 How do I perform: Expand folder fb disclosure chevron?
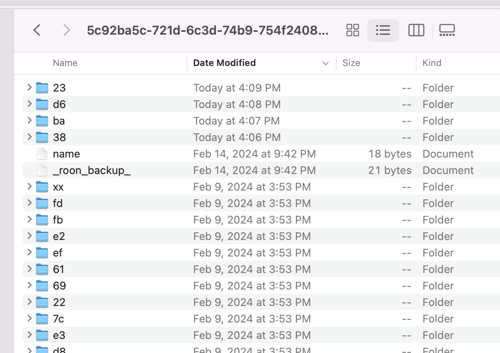(x=29, y=219)
